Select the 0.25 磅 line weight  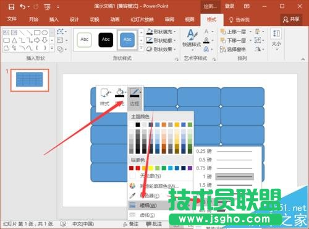(225, 151)
